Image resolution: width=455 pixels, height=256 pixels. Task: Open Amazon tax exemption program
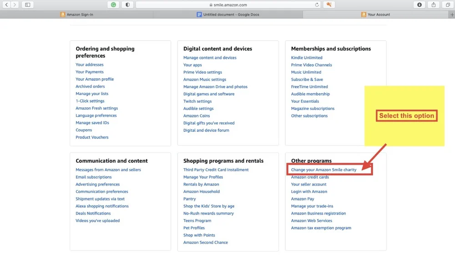coord(321,228)
